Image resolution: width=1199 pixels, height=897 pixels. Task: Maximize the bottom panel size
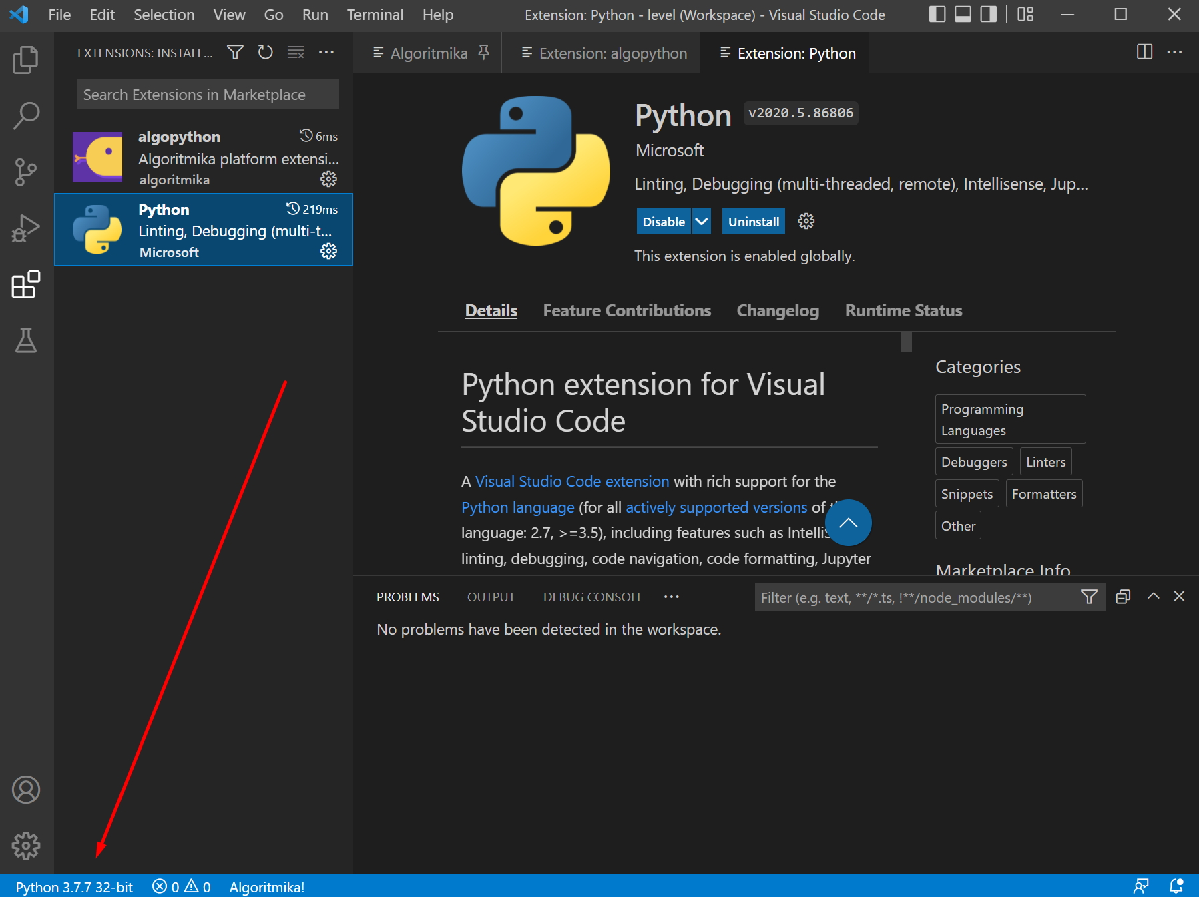[x=1153, y=597]
